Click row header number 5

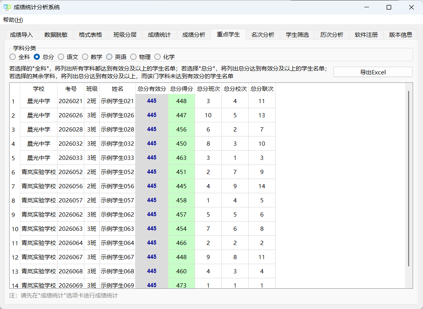coord(15,158)
